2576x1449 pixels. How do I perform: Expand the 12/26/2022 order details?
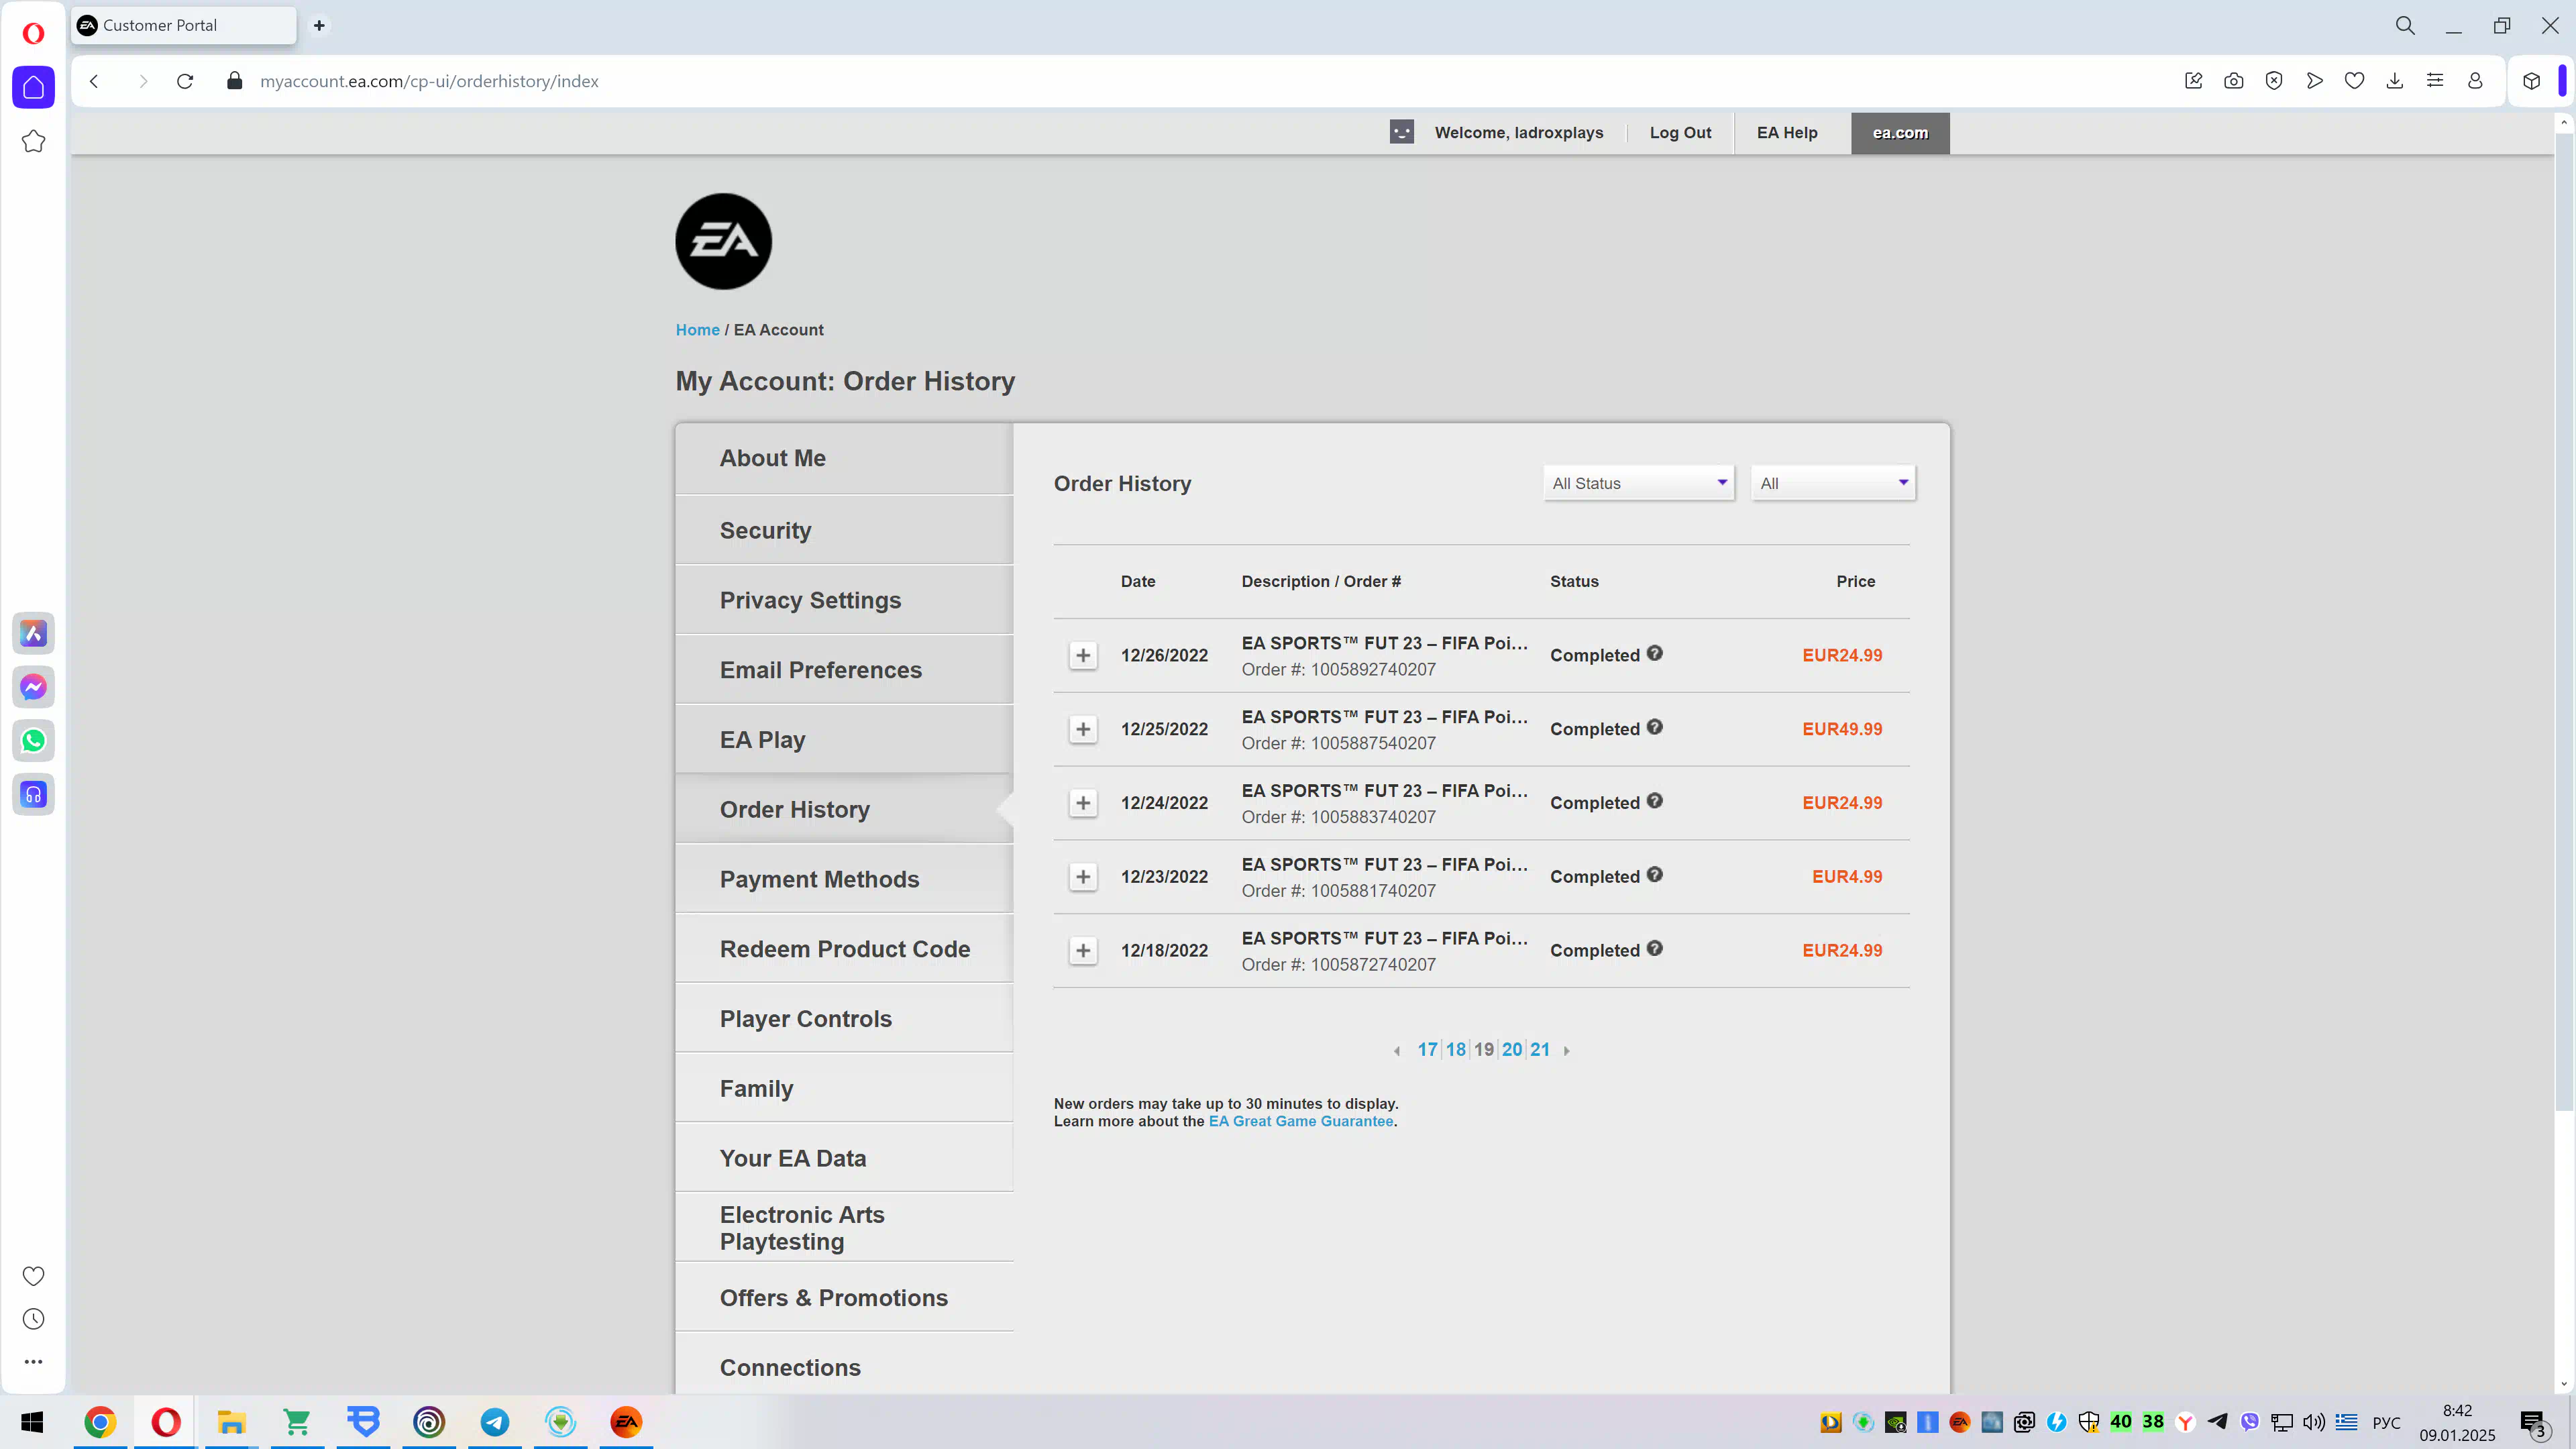point(1083,655)
